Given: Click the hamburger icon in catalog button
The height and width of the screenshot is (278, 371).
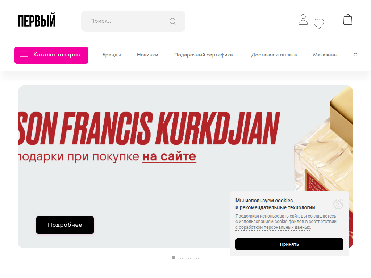Looking at the screenshot, I should coord(24,55).
